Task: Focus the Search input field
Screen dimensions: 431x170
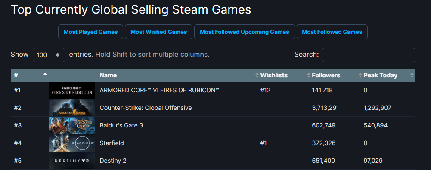Action: [369, 55]
